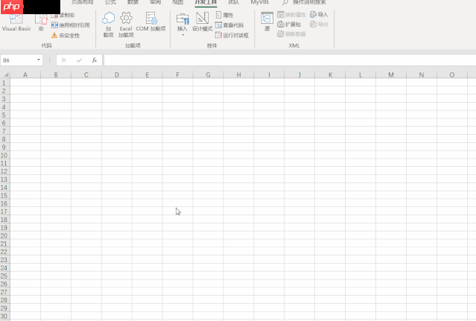The image size is (476, 321).
Task: Switch to the Data (数据) tab
Action: click(x=133, y=2)
